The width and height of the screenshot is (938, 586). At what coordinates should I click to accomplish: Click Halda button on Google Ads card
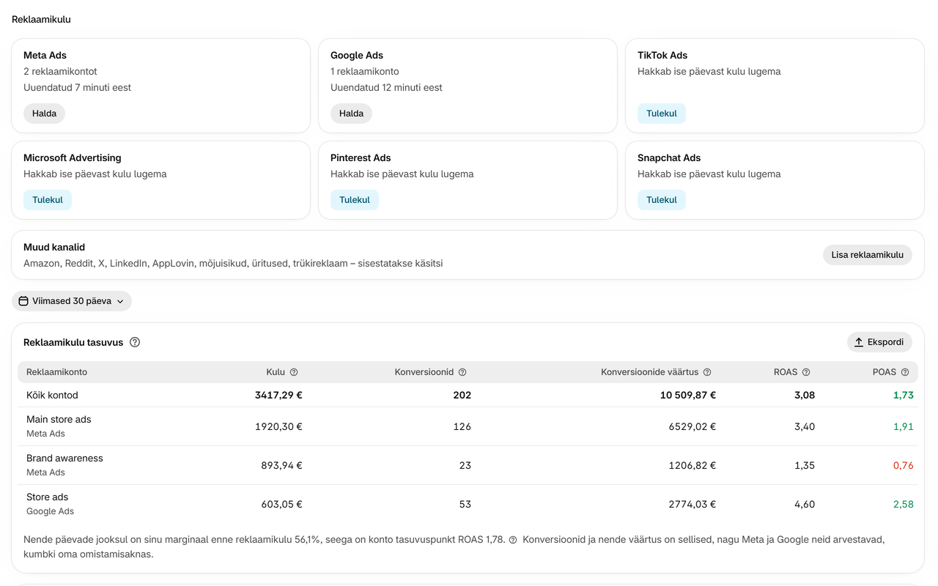[351, 114]
